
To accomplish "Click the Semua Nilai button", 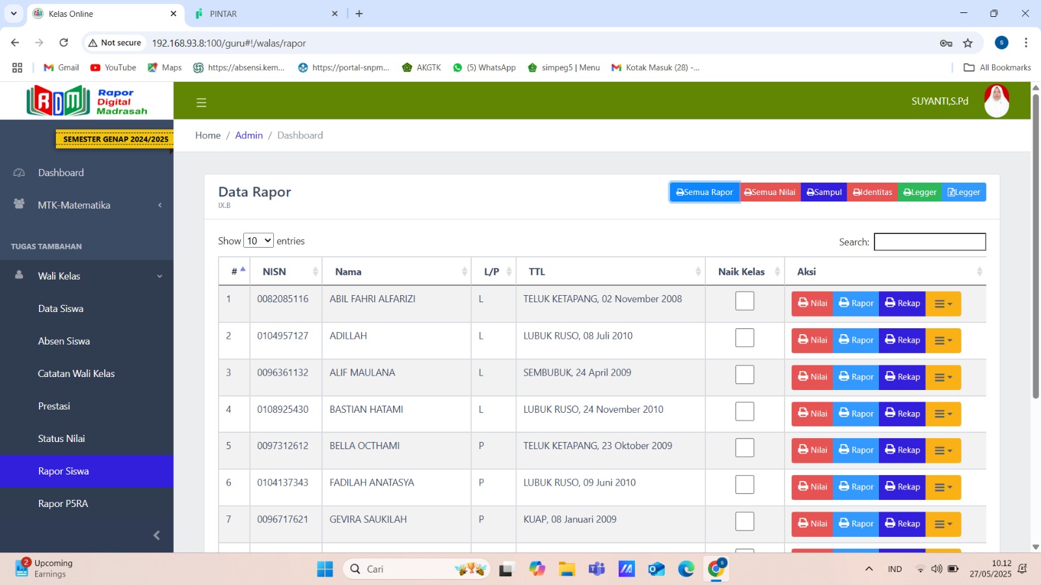I will pyautogui.click(x=770, y=192).
